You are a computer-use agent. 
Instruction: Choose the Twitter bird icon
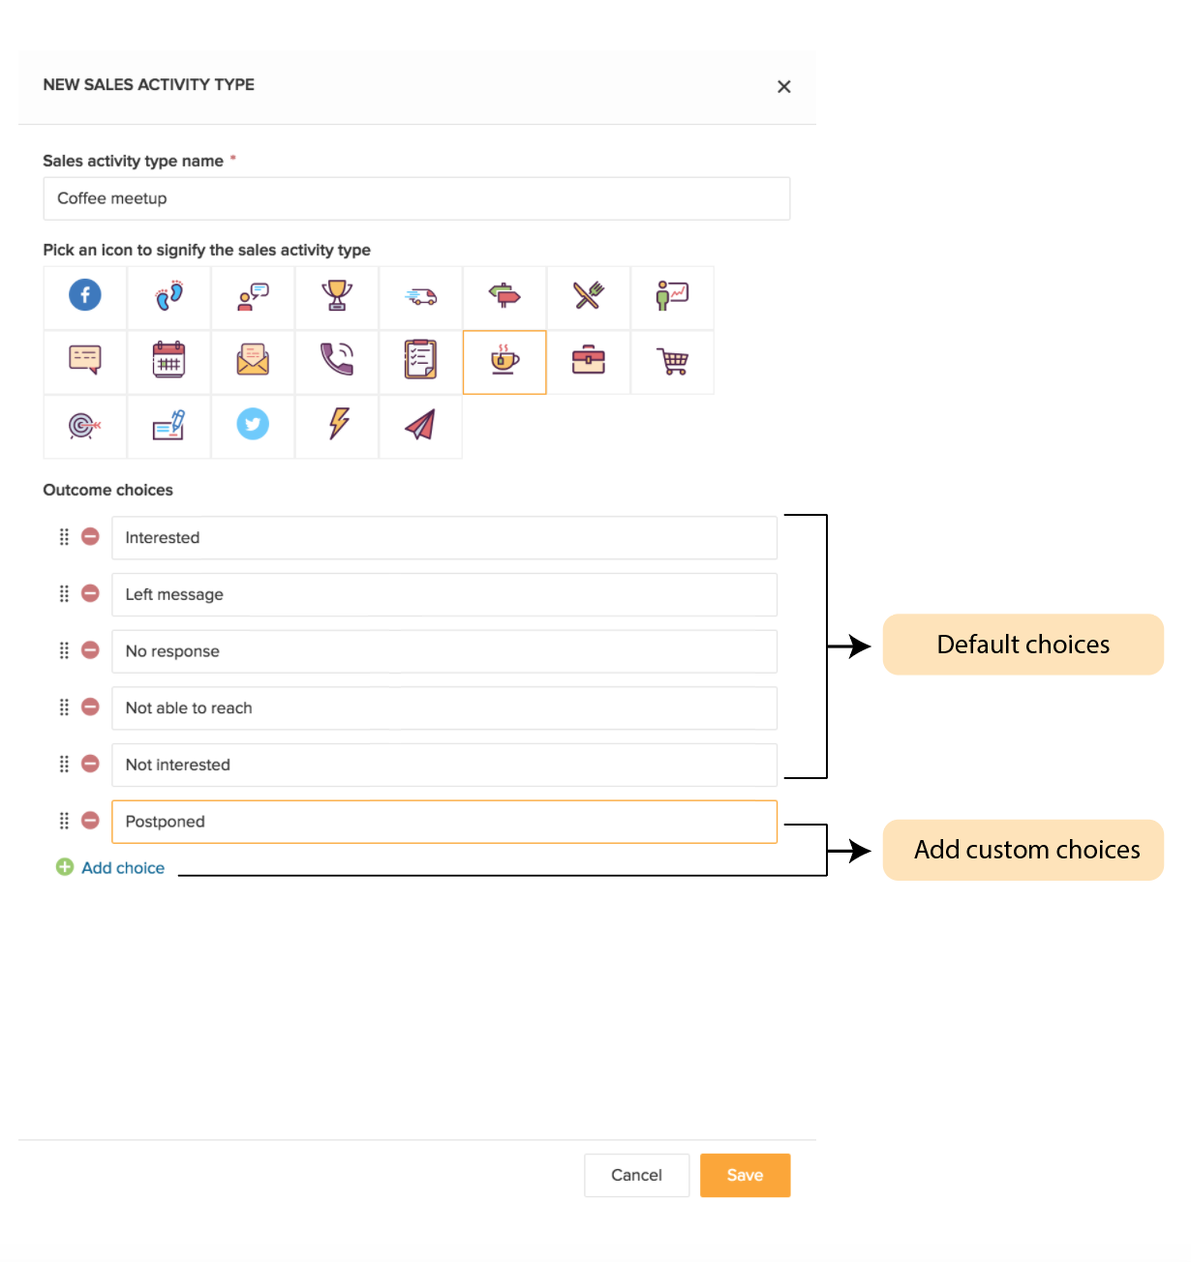pos(253,424)
